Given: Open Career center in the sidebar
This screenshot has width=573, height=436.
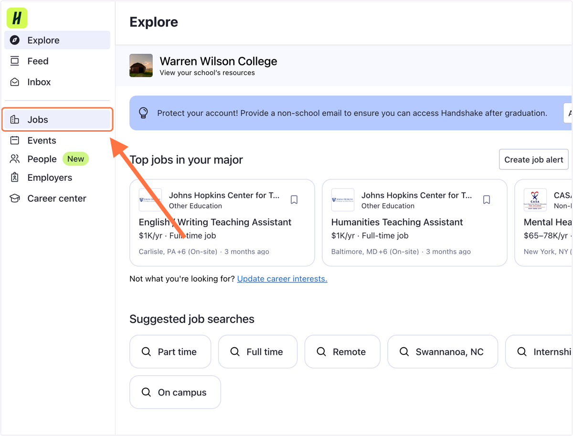Looking at the screenshot, I should coord(57,198).
